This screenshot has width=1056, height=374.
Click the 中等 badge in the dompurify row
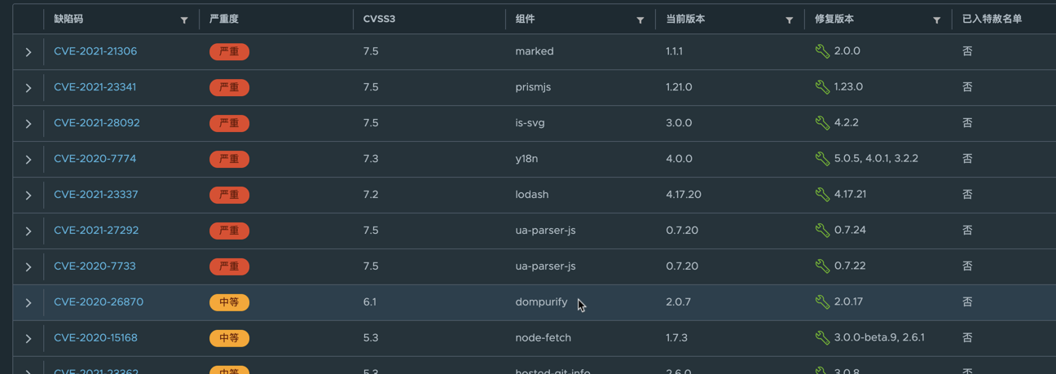(x=229, y=302)
